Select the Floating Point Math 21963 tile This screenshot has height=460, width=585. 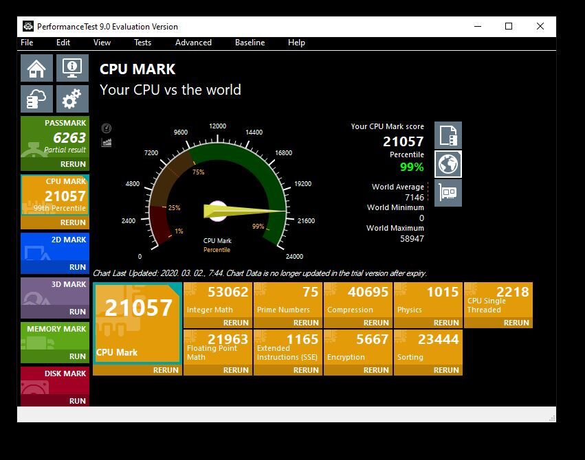218,347
